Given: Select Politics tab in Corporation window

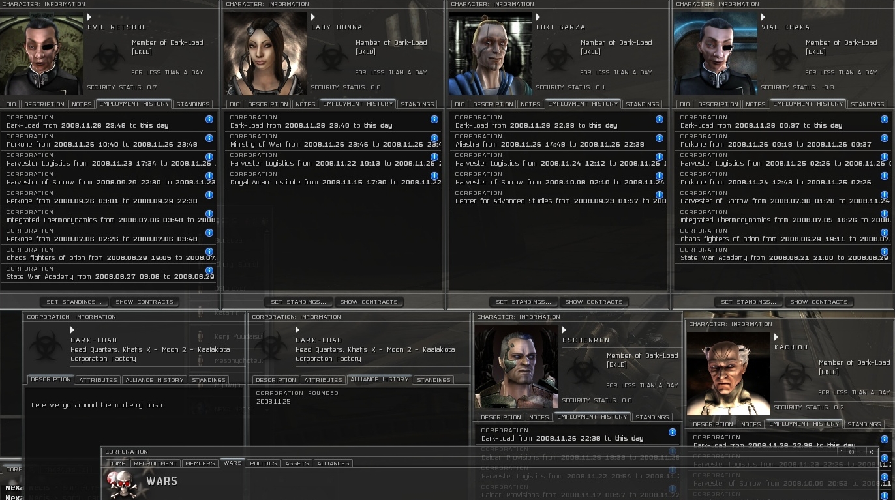Looking at the screenshot, I should pyautogui.click(x=264, y=463).
